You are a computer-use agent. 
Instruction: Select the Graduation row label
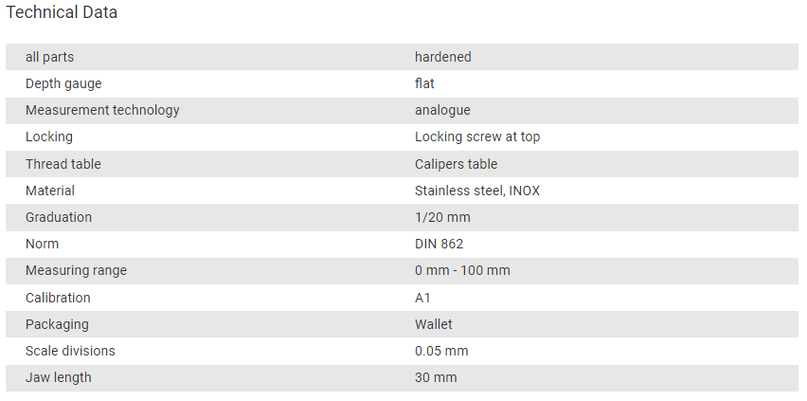click(x=59, y=217)
